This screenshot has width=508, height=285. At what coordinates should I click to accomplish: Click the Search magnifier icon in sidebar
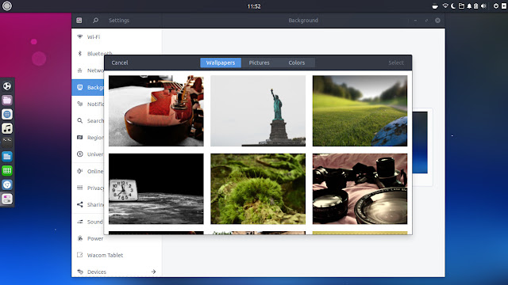click(x=79, y=120)
